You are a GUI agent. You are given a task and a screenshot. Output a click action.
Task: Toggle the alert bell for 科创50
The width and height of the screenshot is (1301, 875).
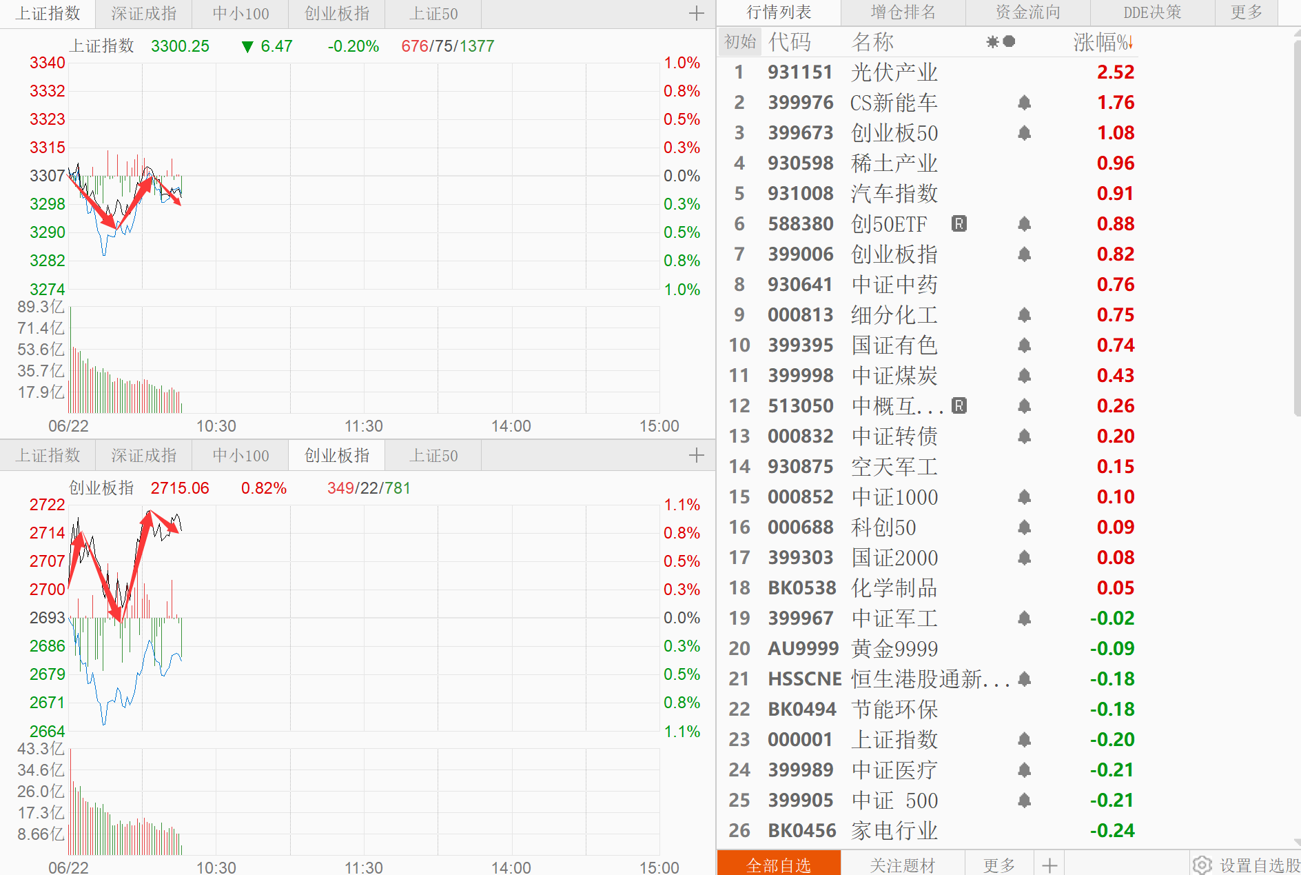1025,527
